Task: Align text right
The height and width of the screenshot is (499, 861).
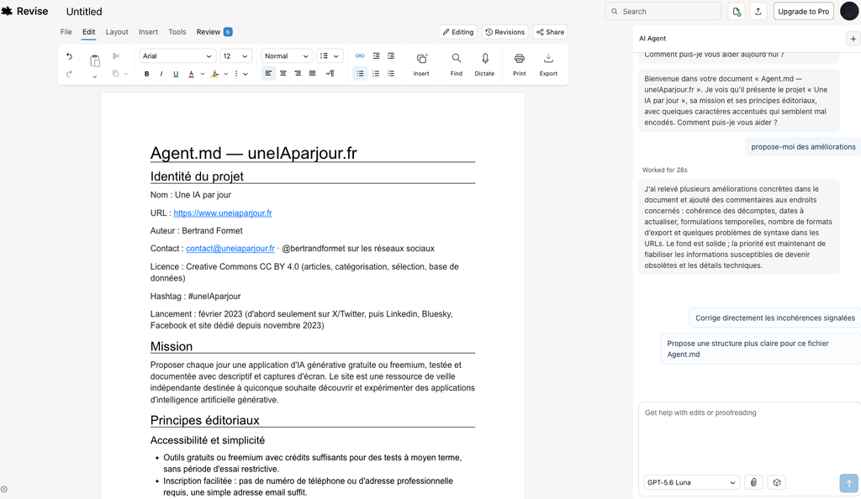Action: tap(298, 73)
